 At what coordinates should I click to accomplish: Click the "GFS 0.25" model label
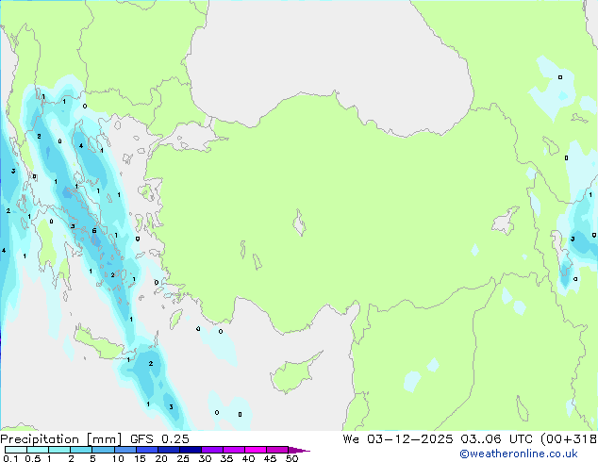pyautogui.click(x=159, y=439)
